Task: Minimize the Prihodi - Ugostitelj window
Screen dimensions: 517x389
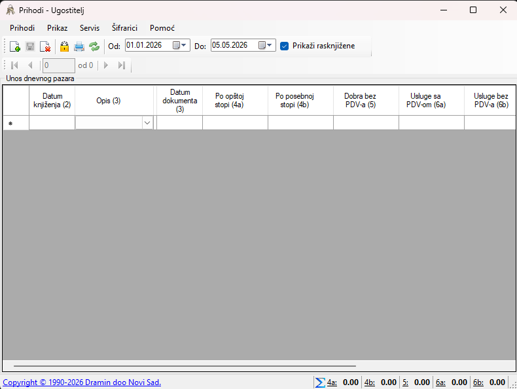Action: coord(444,10)
